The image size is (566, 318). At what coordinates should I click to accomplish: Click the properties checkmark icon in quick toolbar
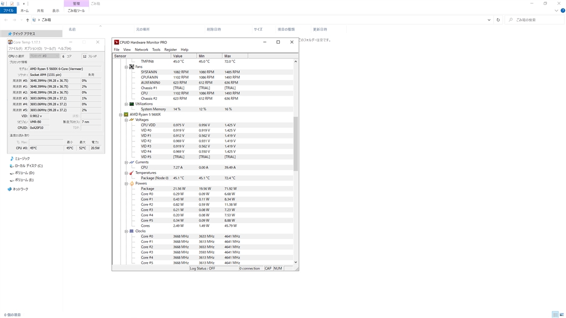coord(12,4)
